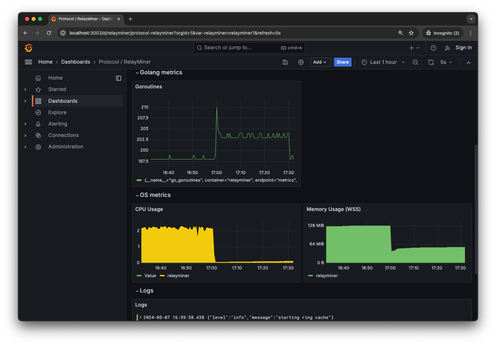Open the Chrome three-dot menu
The width and height of the screenshot is (496, 345).
[x=471, y=33]
